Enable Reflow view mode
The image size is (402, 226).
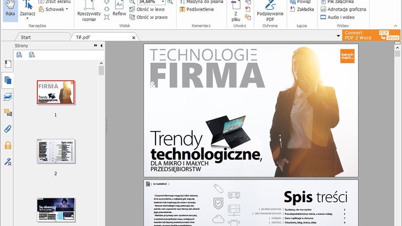tap(119, 9)
